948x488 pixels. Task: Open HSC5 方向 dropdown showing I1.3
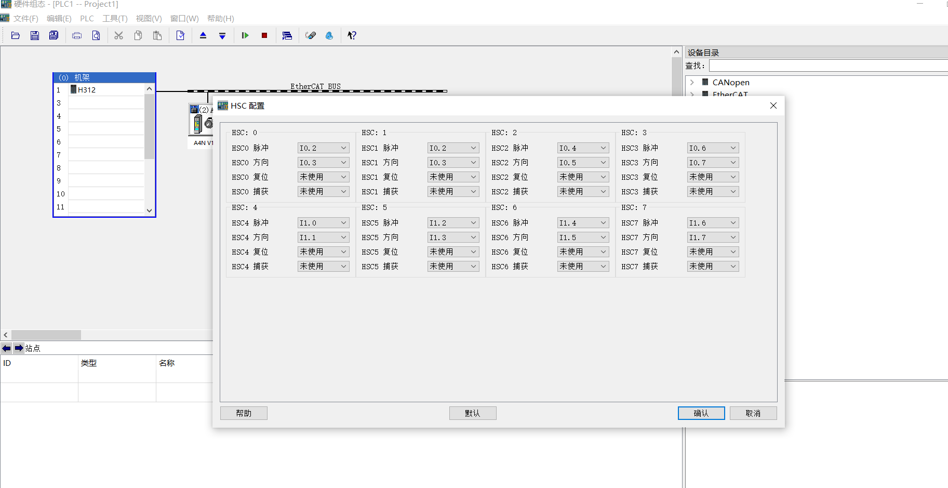click(x=453, y=238)
